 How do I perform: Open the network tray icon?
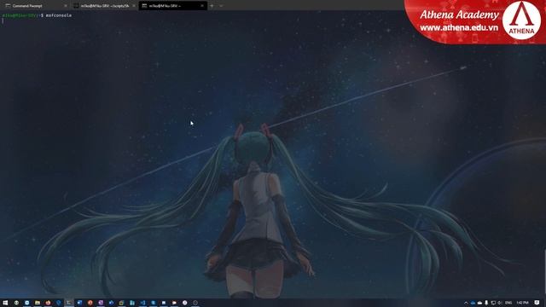[x=493, y=303]
